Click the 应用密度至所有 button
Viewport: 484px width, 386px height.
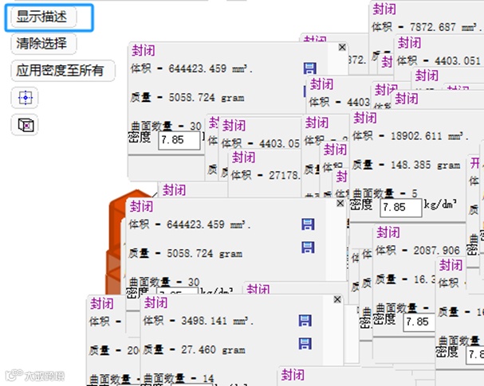pos(63,71)
